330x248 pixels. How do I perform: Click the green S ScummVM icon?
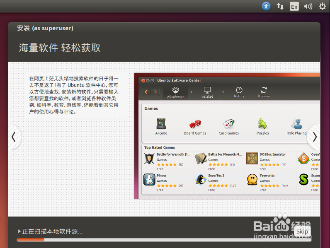point(303,180)
